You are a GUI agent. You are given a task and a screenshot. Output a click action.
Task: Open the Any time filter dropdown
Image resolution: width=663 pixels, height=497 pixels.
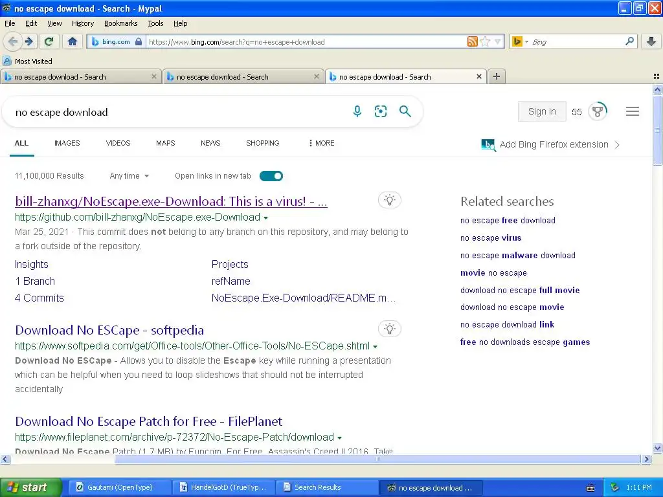(129, 176)
